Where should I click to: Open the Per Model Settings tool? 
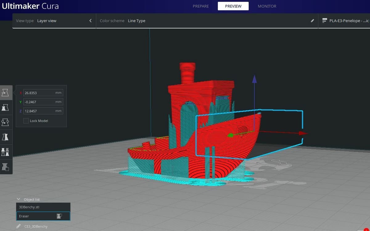pos(6,152)
